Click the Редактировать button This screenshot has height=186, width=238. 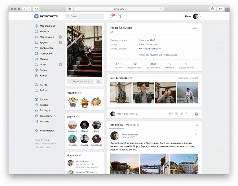click(81, 82)
